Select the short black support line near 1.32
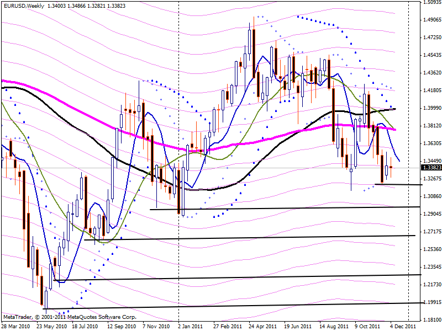The height and width of the screenshot is (331, 442). 398,184
